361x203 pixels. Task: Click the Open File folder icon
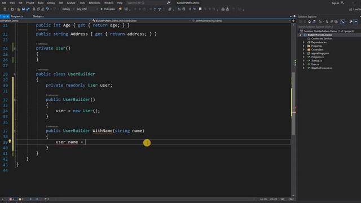(x=19, y=9)
